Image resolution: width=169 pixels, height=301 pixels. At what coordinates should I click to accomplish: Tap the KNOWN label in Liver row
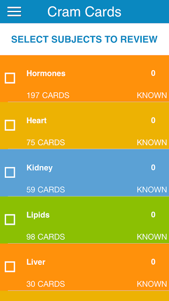(152, 284)
